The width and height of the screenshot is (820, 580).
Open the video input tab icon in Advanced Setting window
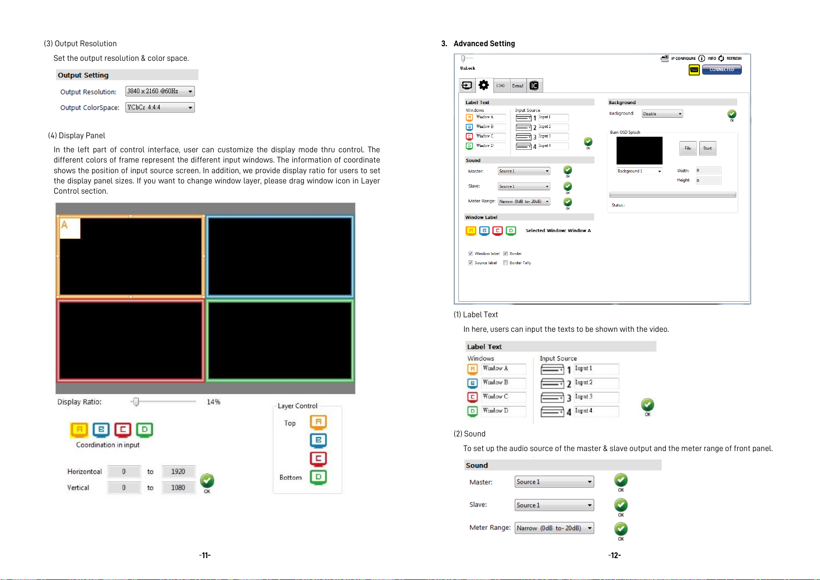[467, 86]
